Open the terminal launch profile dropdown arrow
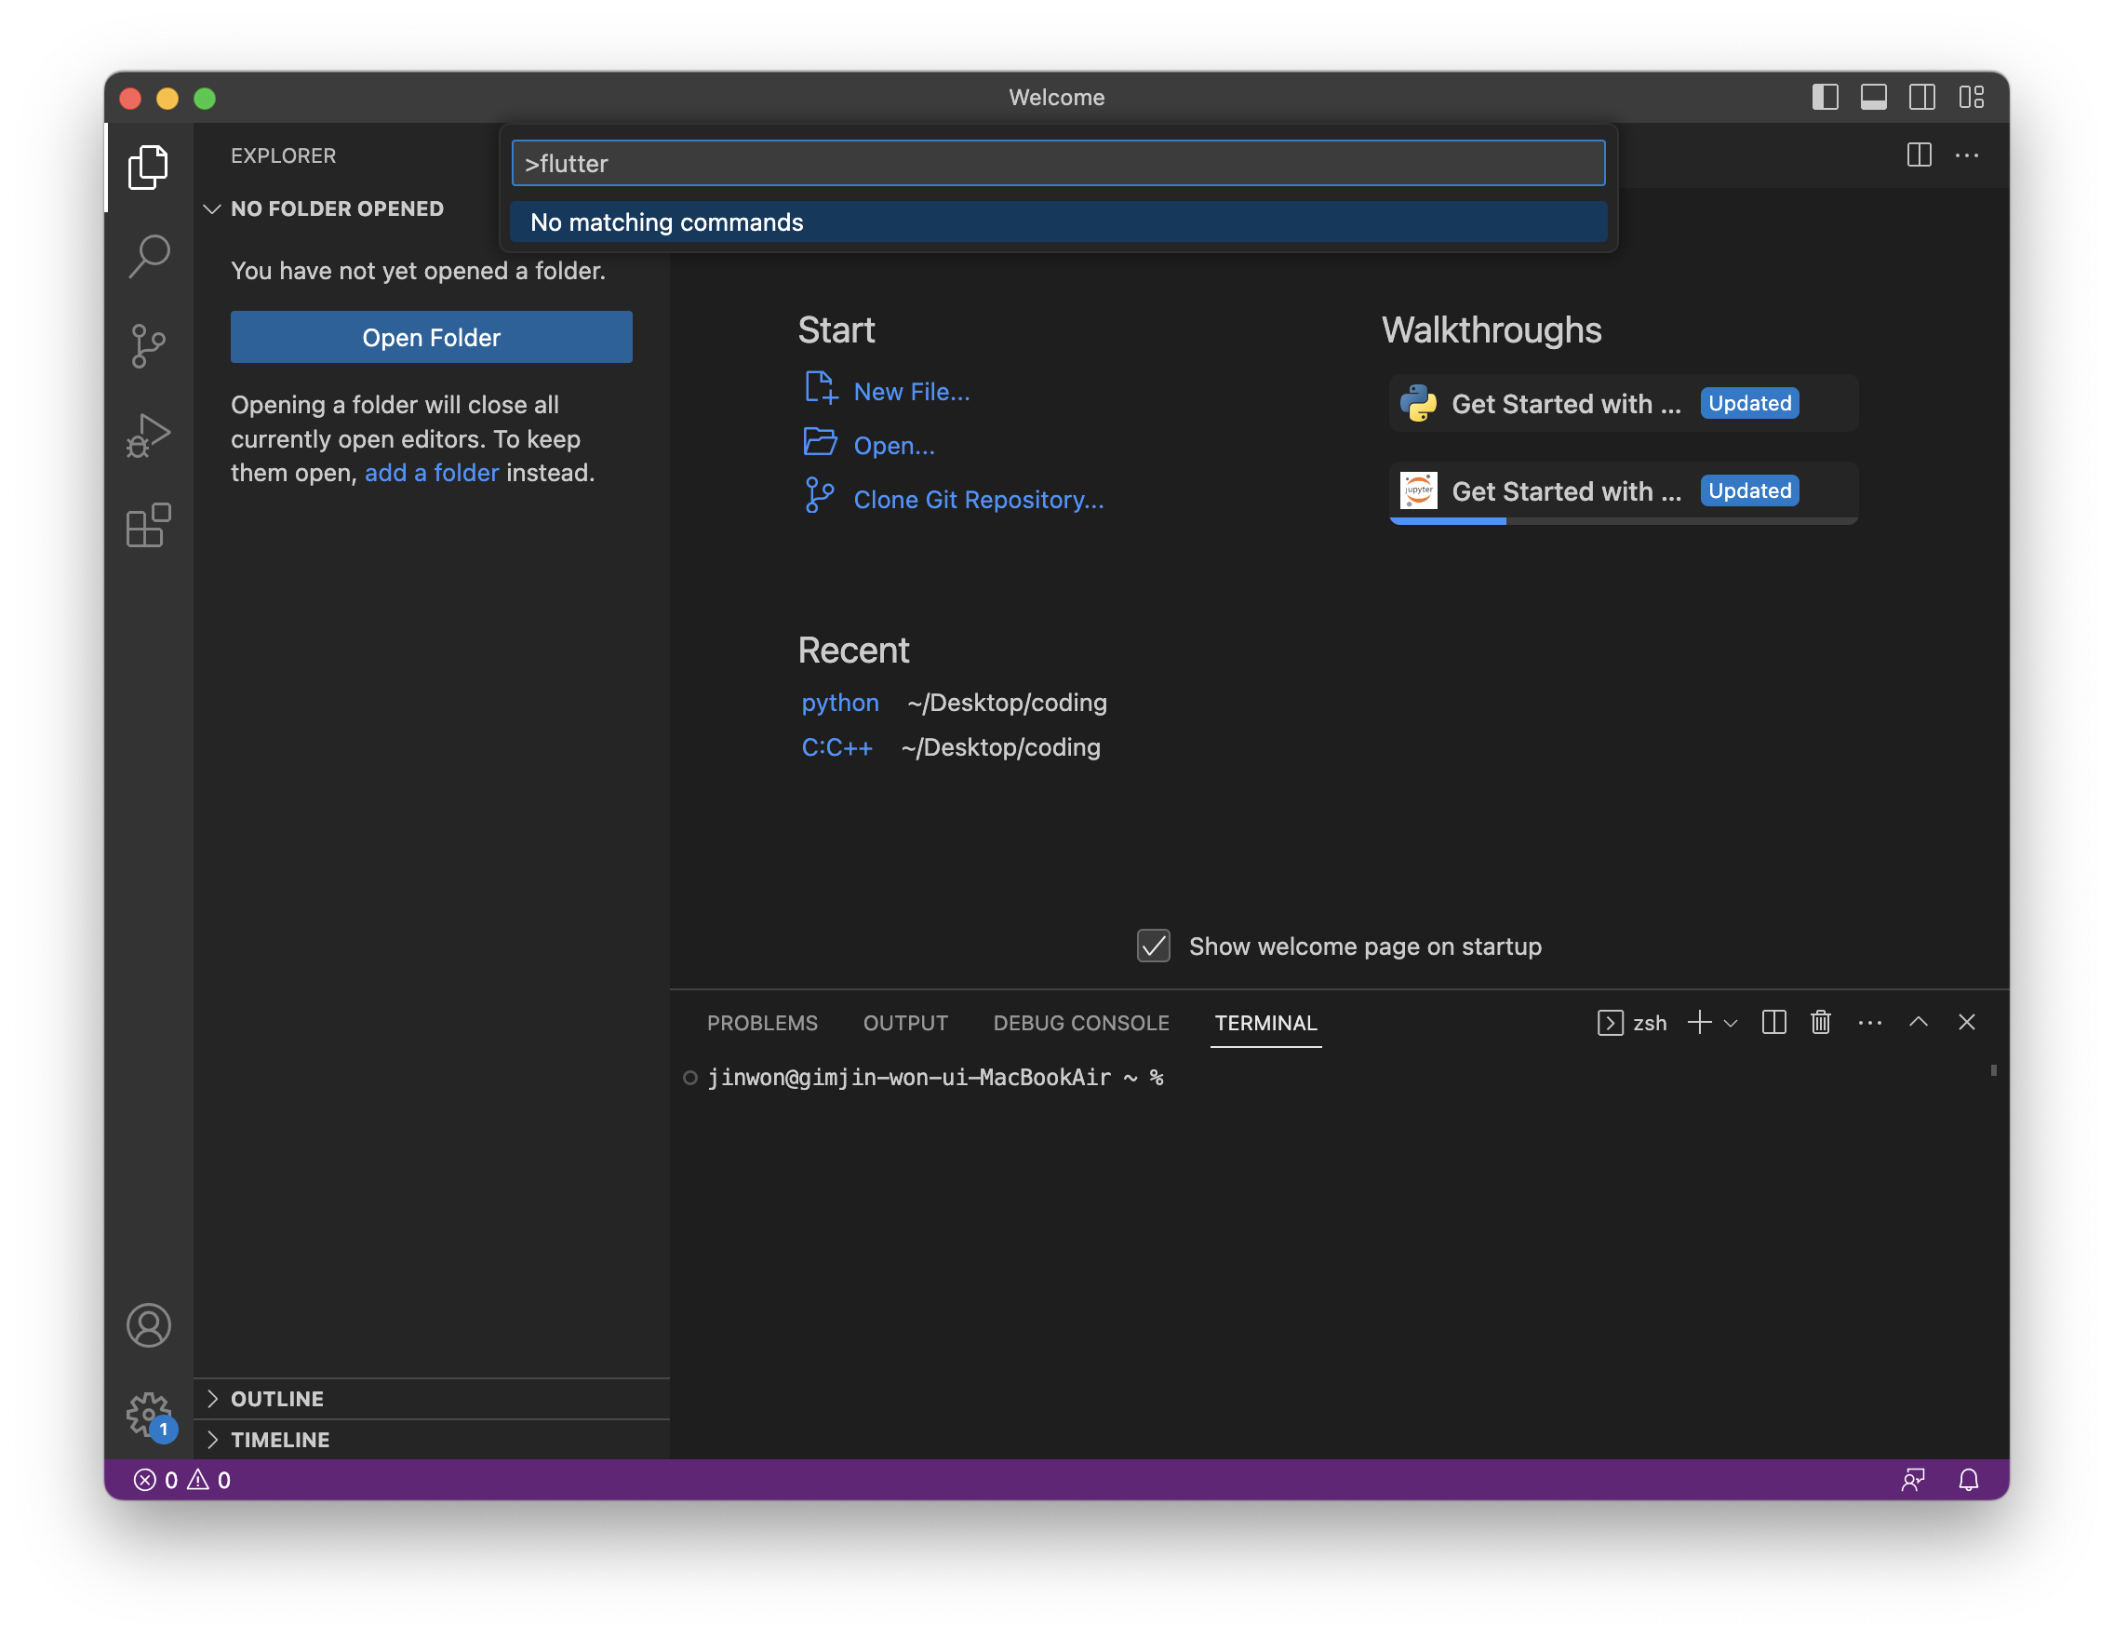 (1731, 1022)
